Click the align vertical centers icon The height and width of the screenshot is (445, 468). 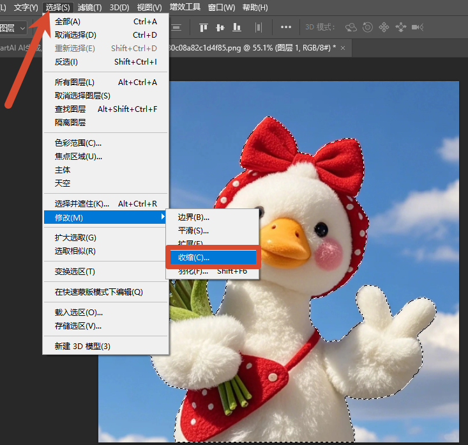pyautogui.click(x=220, y=27)
